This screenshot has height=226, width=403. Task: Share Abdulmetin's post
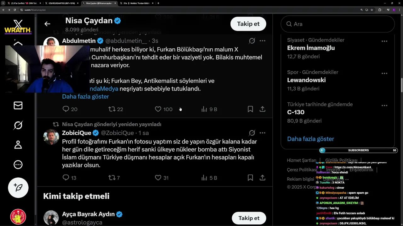click(x=262, y=109)
